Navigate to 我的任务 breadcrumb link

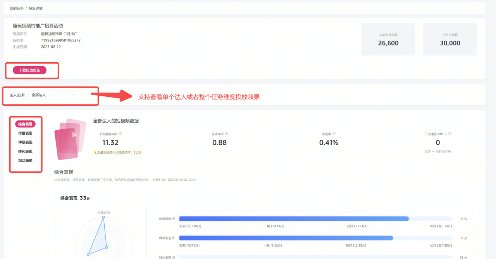pos(16,8)
